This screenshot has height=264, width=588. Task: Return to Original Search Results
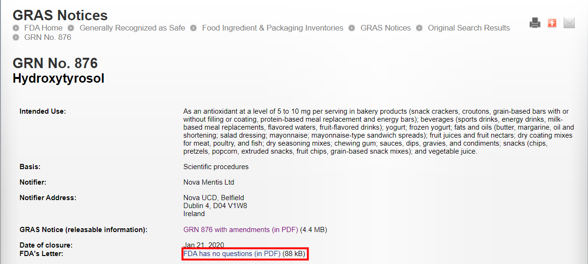(x=469, y=28)
